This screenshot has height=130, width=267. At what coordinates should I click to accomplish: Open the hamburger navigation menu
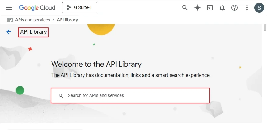9,8
